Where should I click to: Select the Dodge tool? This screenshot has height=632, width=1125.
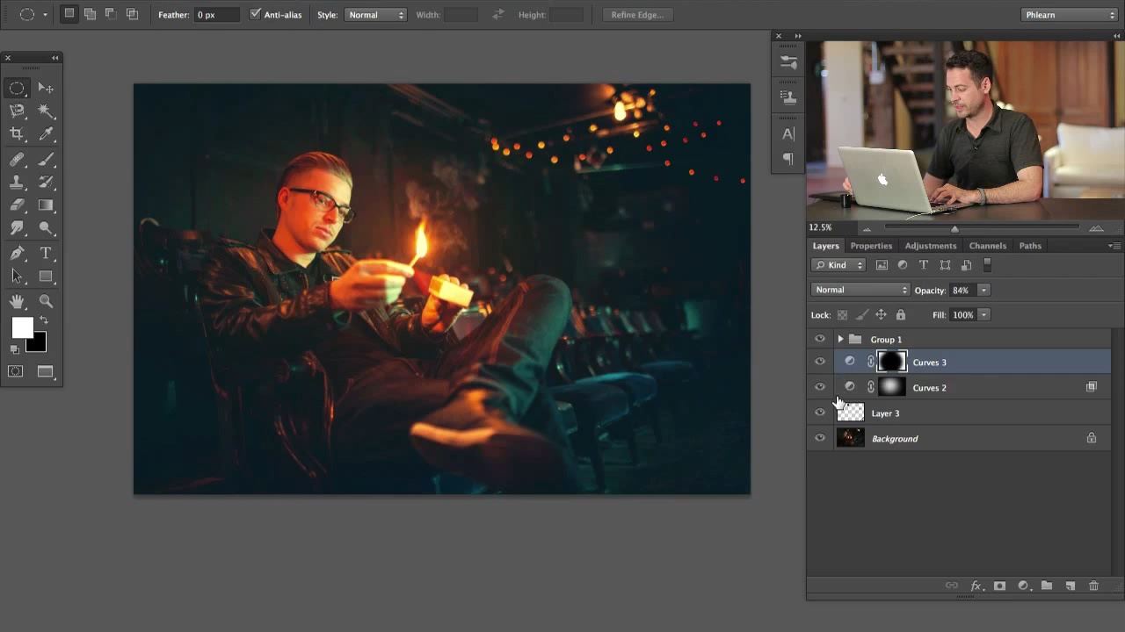pos(46,228)
